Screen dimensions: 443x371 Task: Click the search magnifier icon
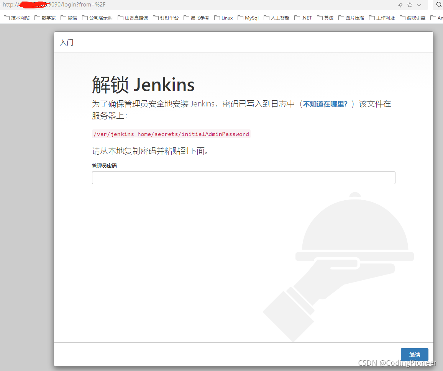pos(439,5)
